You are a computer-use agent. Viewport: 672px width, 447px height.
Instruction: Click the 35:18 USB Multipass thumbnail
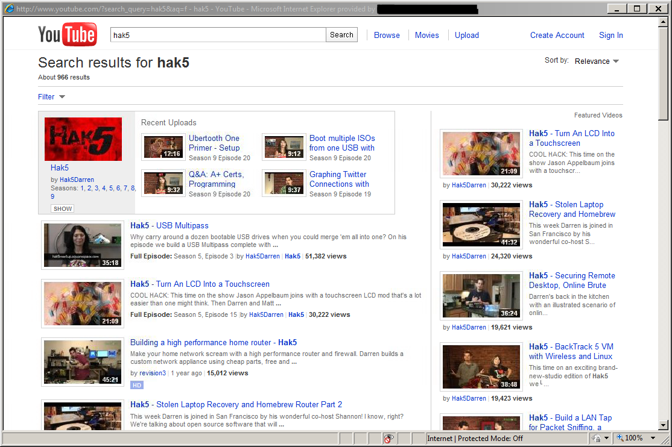coord(83,245)
